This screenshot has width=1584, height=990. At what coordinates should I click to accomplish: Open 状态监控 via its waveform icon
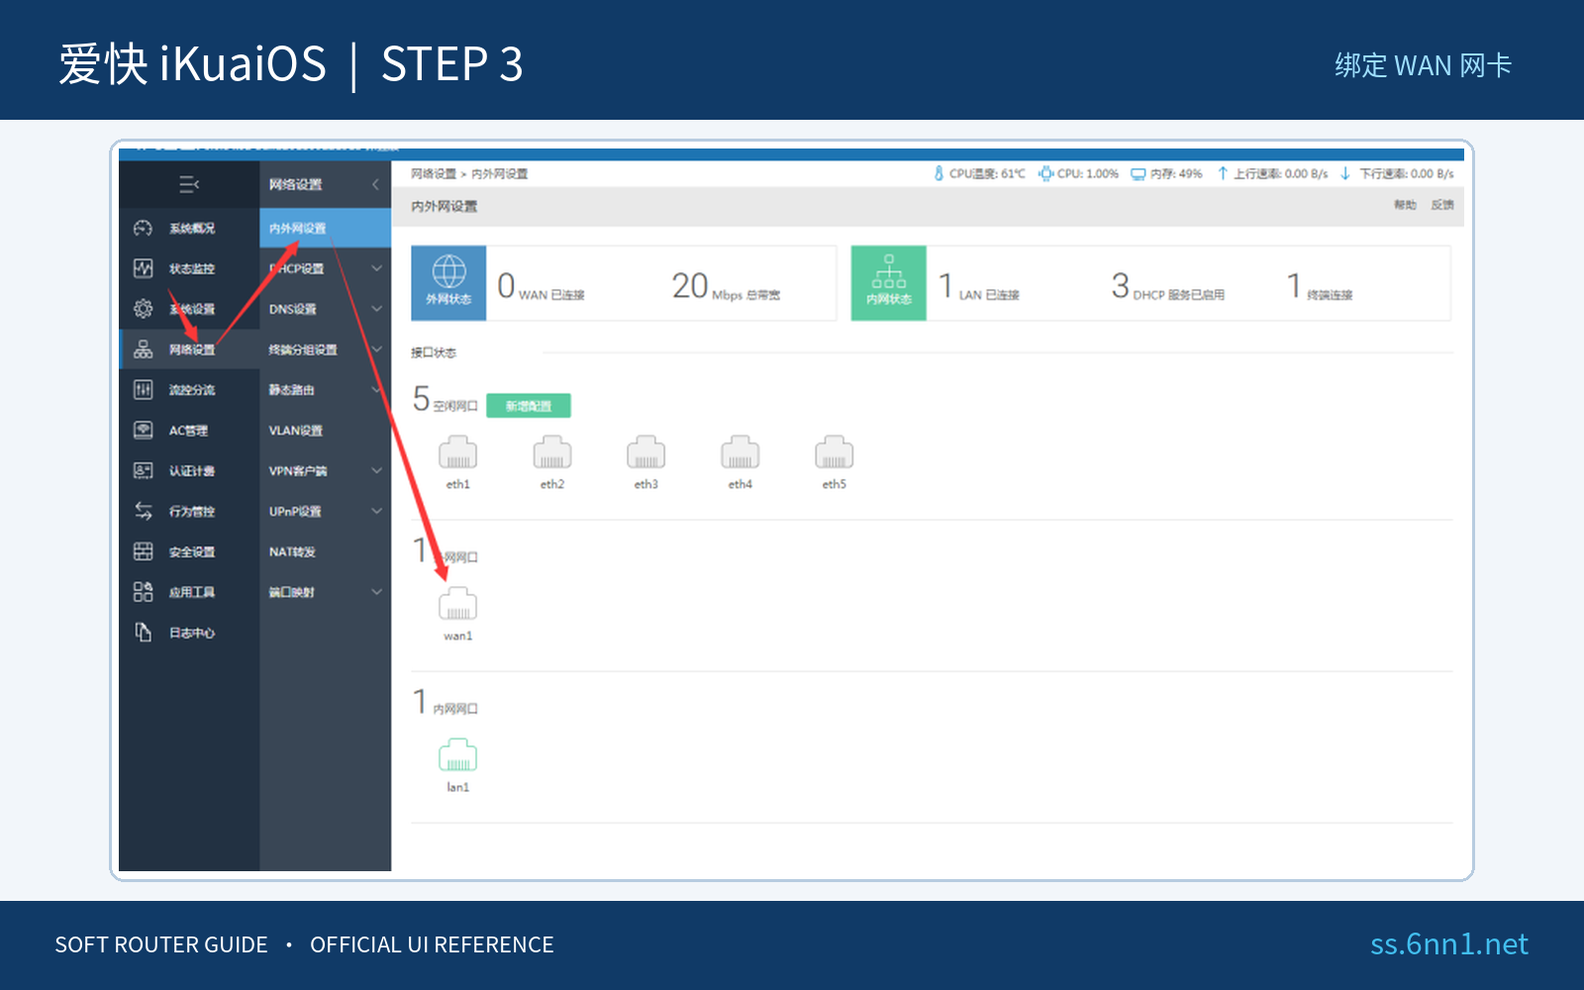(144, 268)
